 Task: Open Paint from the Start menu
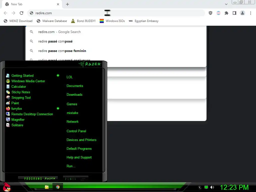[15, 103]
